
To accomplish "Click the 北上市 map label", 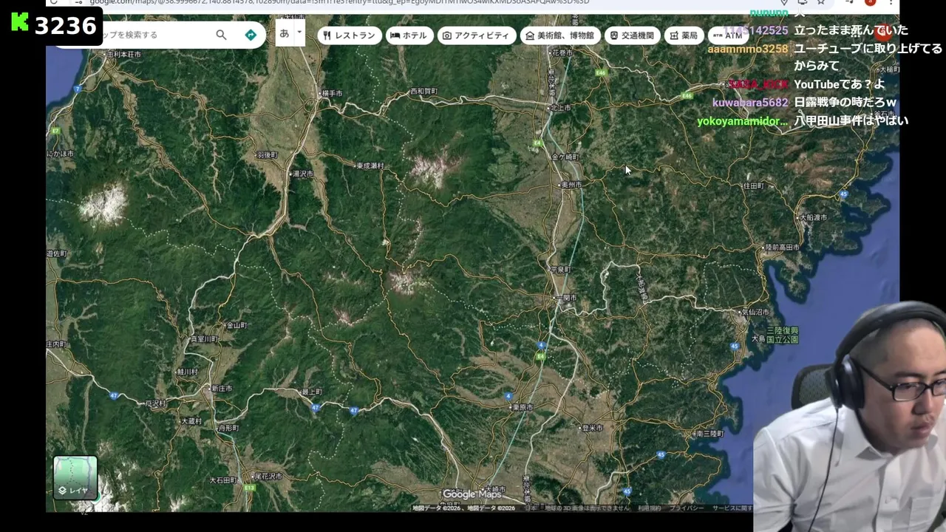I will click(x=561, y=108).
